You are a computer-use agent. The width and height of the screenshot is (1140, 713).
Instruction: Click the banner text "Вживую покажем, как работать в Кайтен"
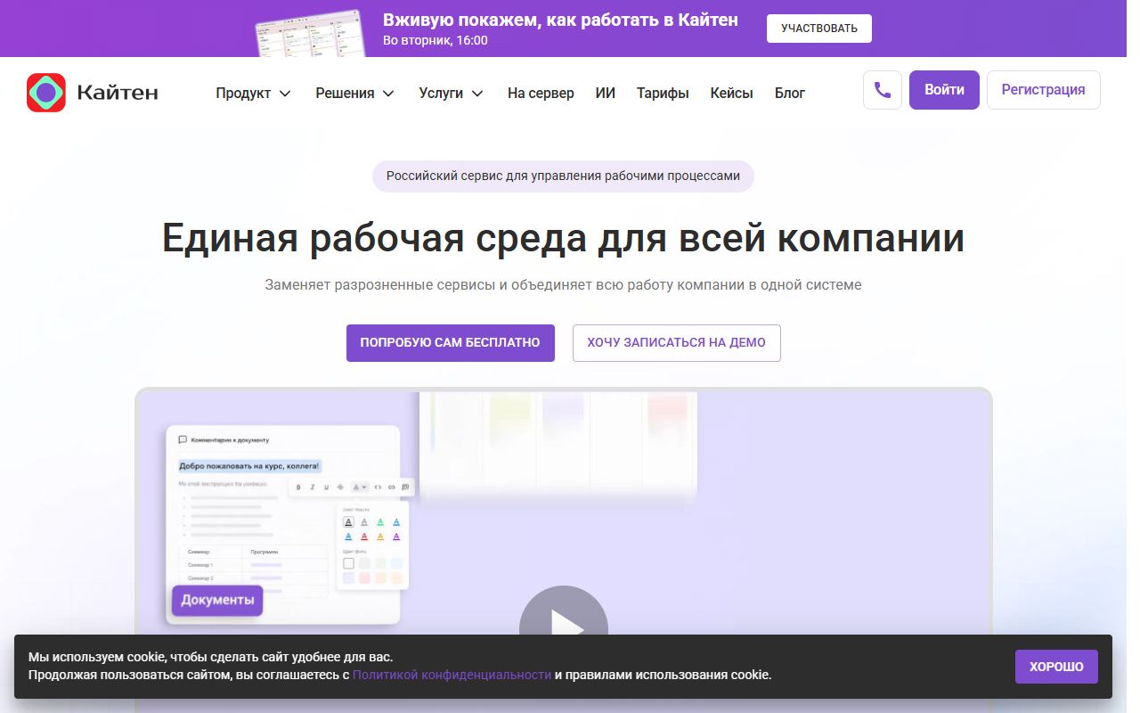point(560,20)
